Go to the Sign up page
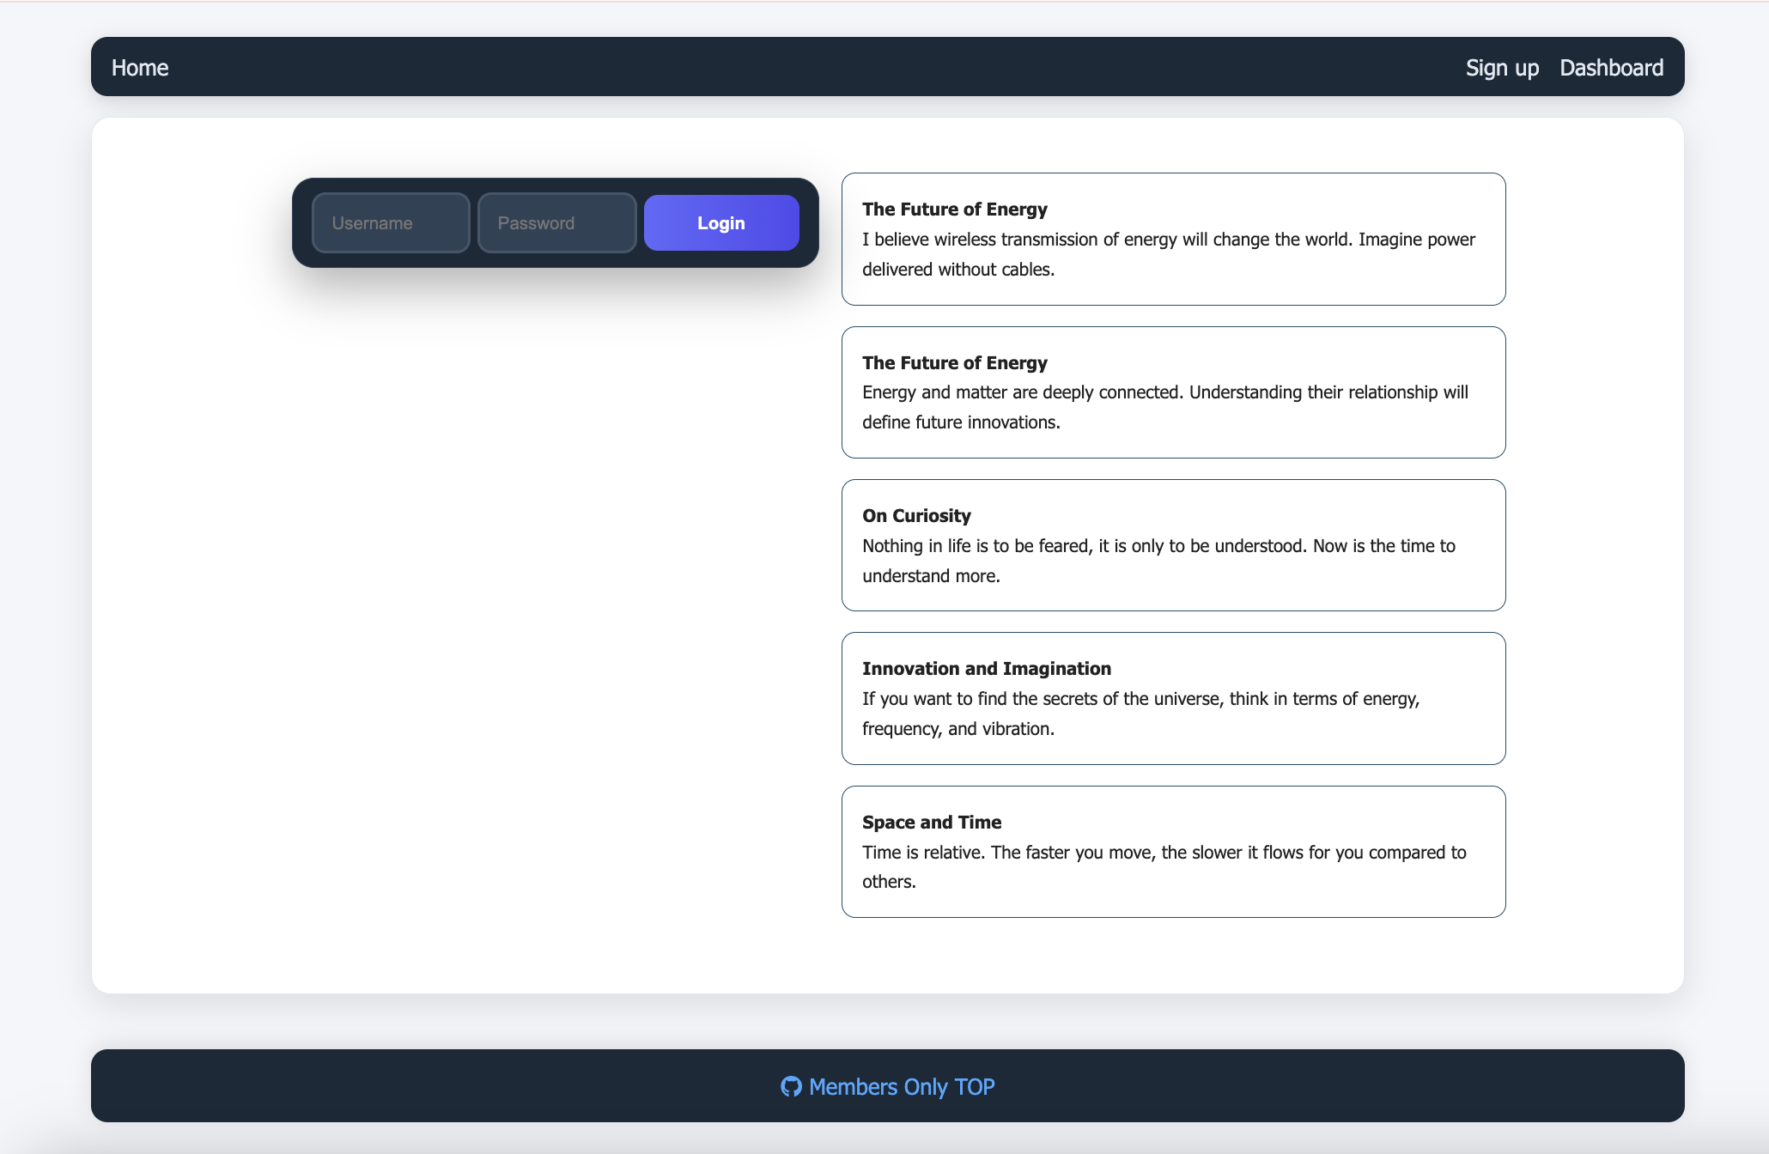Viewport: 1769px width, 1154px height. point(1501,68)
